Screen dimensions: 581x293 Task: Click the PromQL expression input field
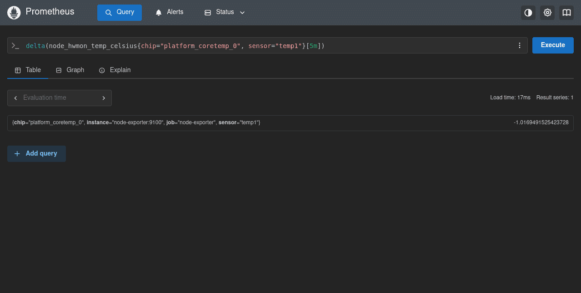pyautogui.click(x=267, y=46)
